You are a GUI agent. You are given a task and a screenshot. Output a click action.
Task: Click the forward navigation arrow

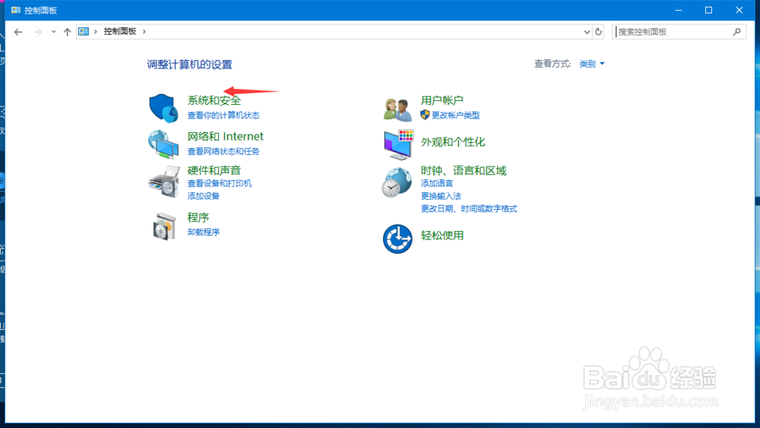(x=37, y=32)
